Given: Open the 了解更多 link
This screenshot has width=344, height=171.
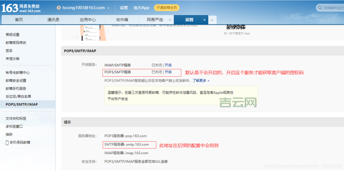Looking at the screenshot, I should (201, 80).
